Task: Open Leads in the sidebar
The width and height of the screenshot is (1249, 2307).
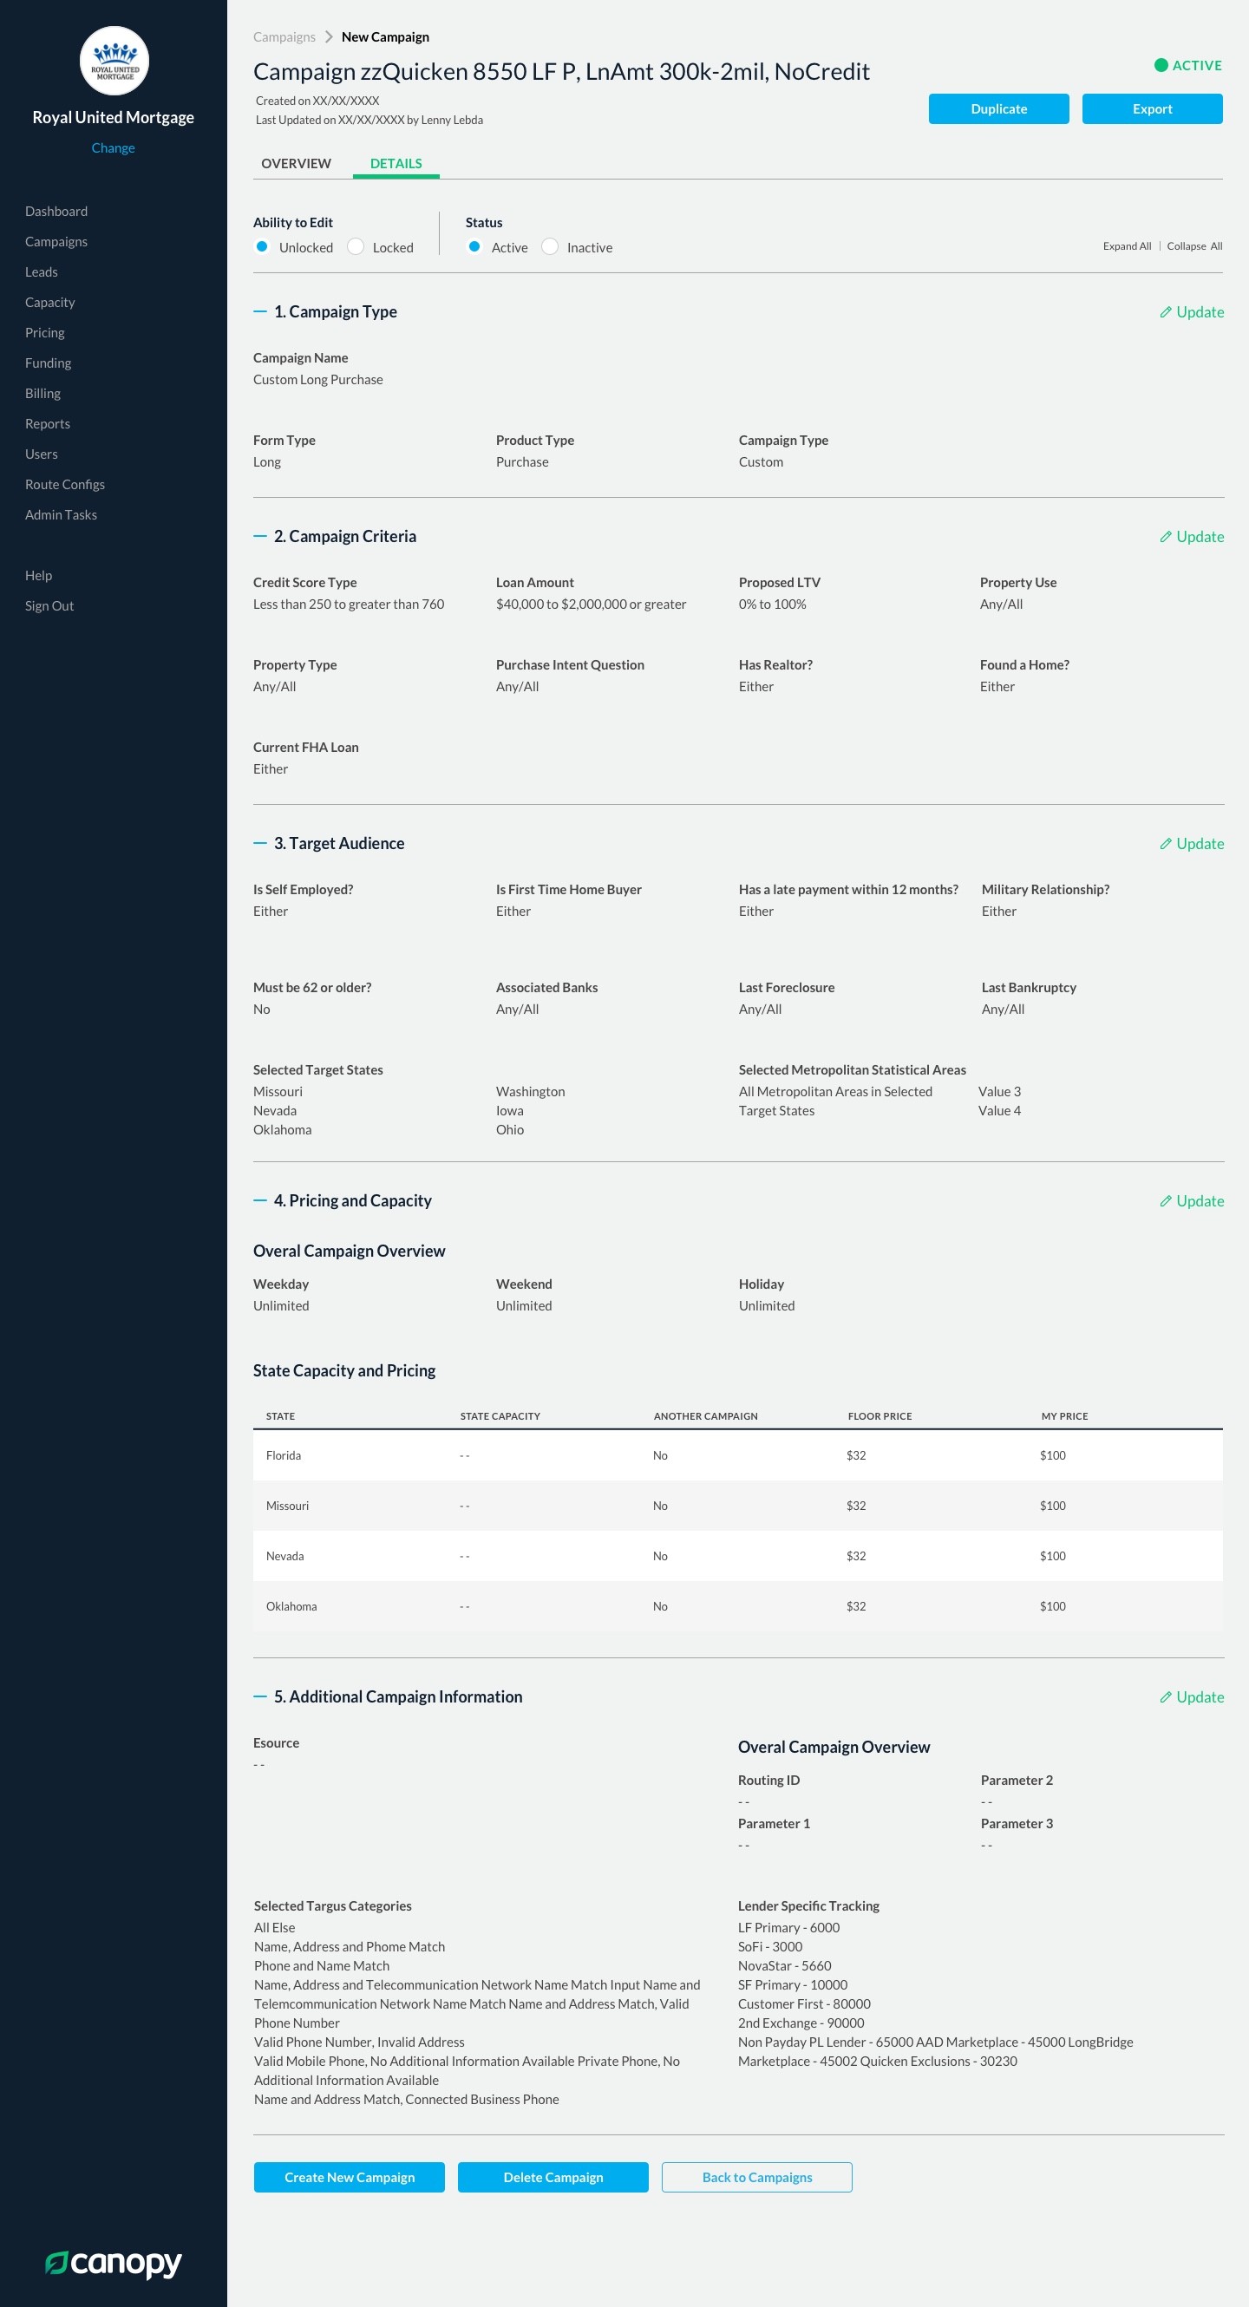Action: [41, 272]
